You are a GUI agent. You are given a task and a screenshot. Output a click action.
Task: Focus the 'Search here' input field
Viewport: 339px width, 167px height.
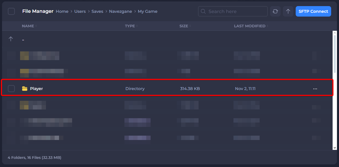[x=235, y=11]
